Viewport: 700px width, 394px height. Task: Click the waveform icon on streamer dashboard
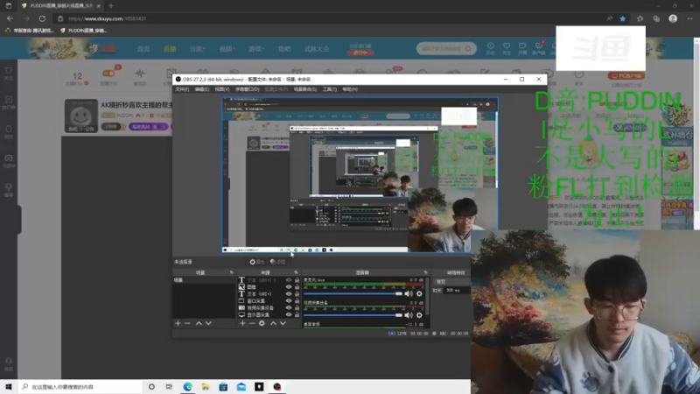click(x=140, y=74)
